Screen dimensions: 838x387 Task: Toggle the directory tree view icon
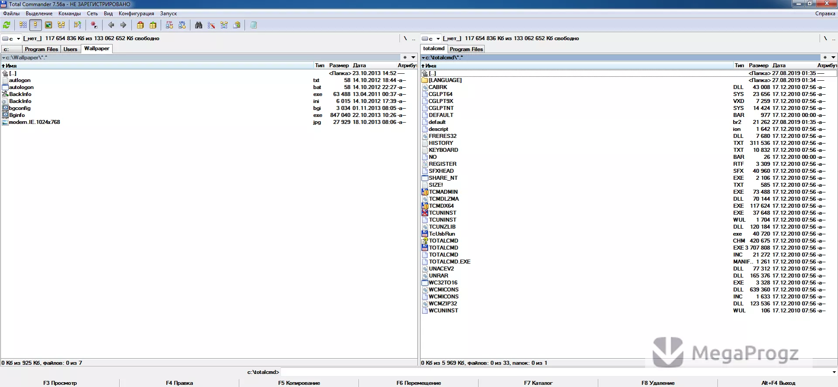pyautogui.click(x=61, y=25)
